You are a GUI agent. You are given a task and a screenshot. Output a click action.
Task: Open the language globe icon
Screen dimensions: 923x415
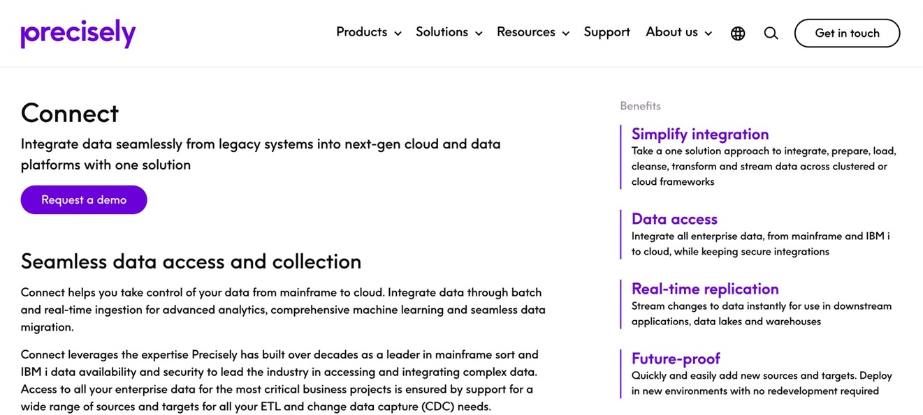click(738, 33)
